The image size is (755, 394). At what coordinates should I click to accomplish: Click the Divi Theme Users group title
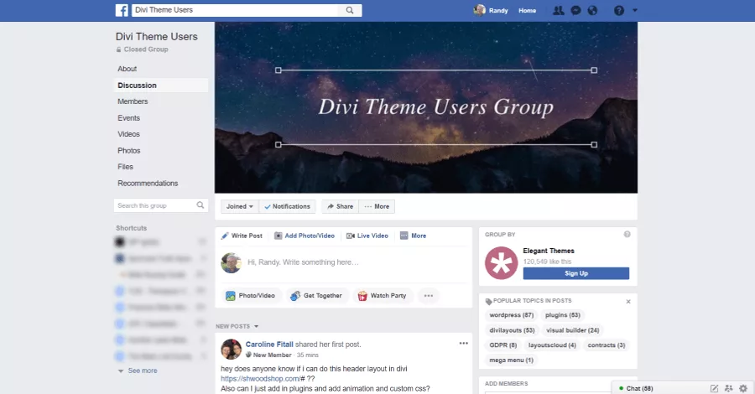coord(157,37)
